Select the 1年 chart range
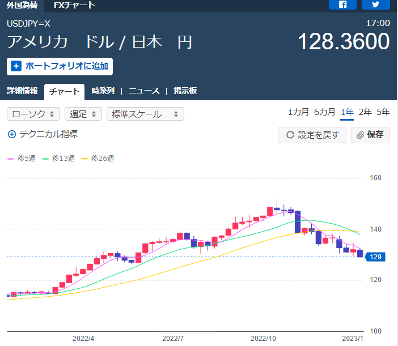The width and height of the screenshot is (398, 346). [347, 112]
